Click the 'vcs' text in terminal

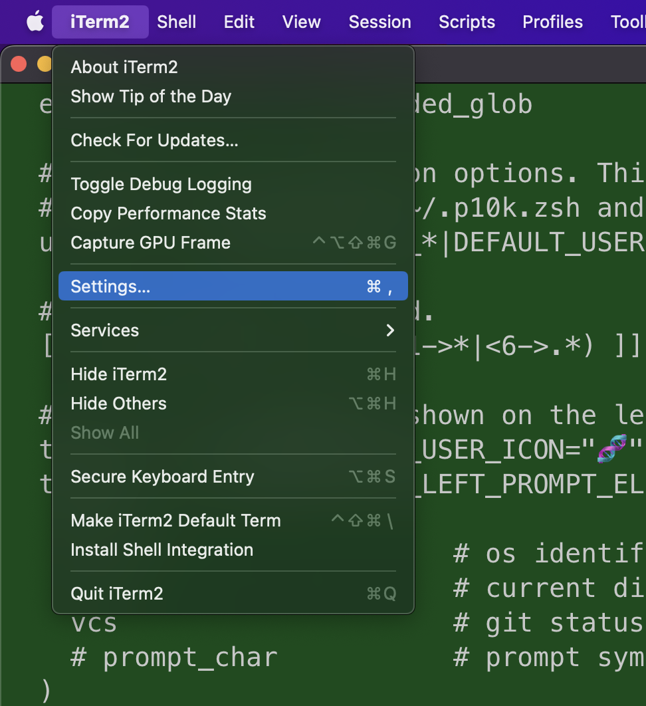click(94, 624)
